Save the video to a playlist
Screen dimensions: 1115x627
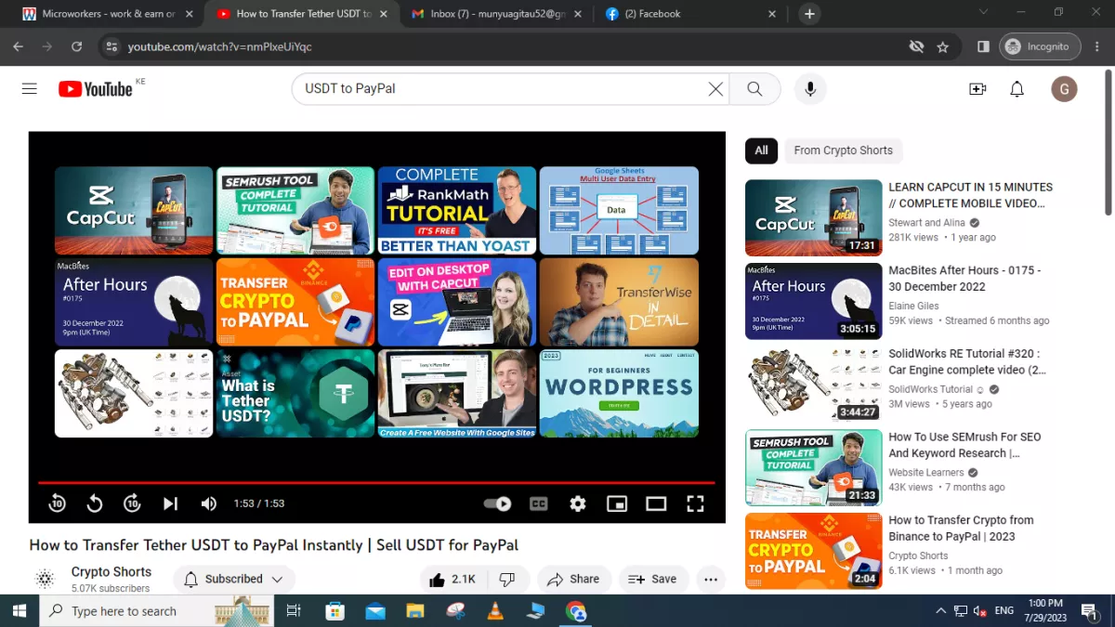click(x=653, y=580)
